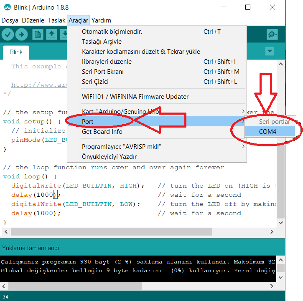This screenshot has width=303, height=301.
Task: Click the Open sketch up-arrow icon
Action: coord(52,35)
